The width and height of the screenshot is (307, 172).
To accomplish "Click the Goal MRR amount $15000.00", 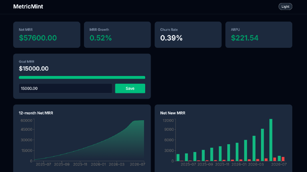I will click(x=34, y=68).
